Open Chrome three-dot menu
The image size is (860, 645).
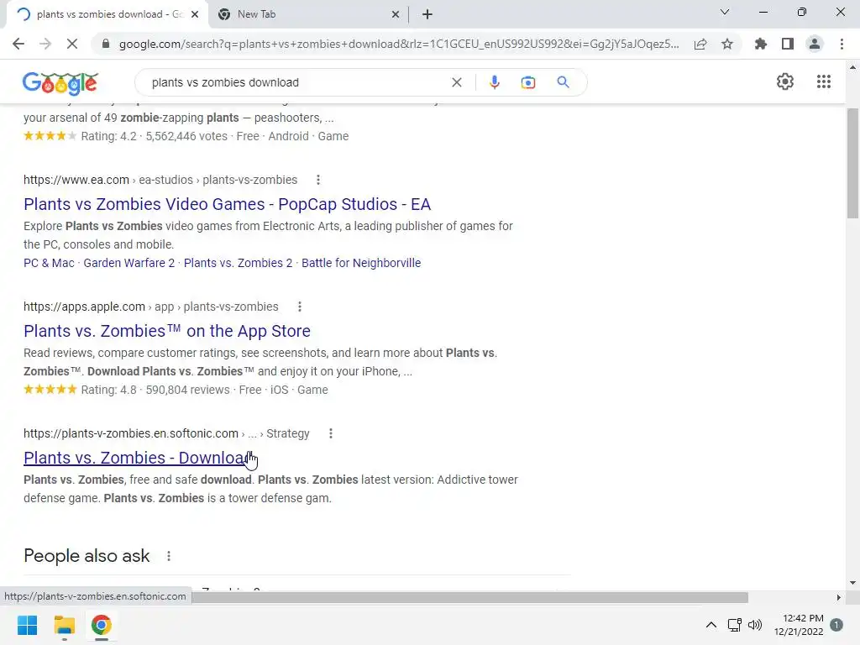point(842,44)
